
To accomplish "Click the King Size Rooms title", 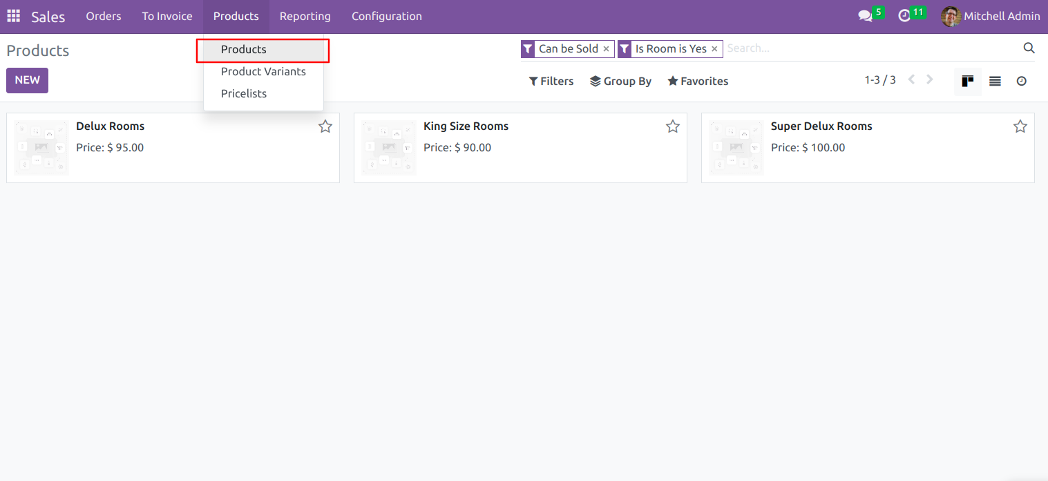I will (466, 126).
